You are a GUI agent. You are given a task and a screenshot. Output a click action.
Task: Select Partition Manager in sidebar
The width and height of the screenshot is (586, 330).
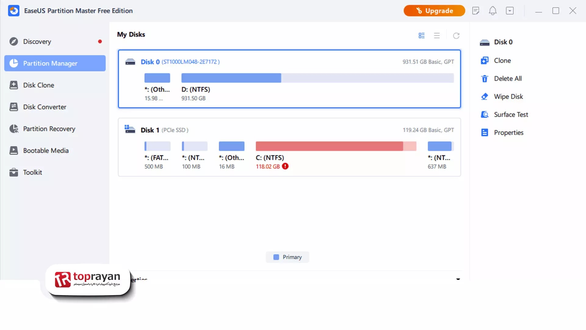(55, 63)
